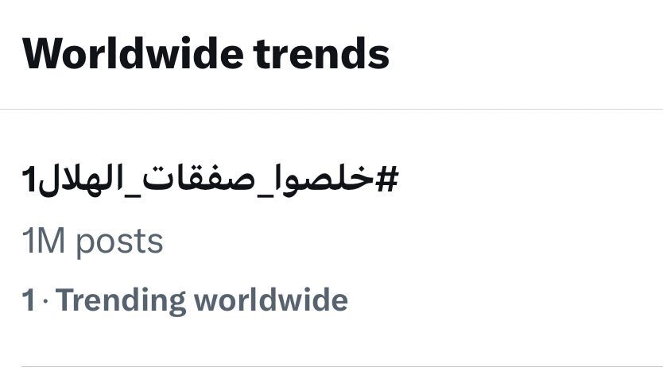This screenshot has width=663, height=375.
Task: Click the # symbol of the hashtag
Action: tap(386, 181)
